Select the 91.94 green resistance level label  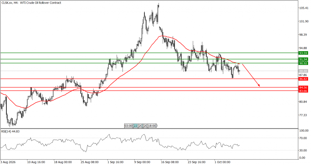[303, 59]
